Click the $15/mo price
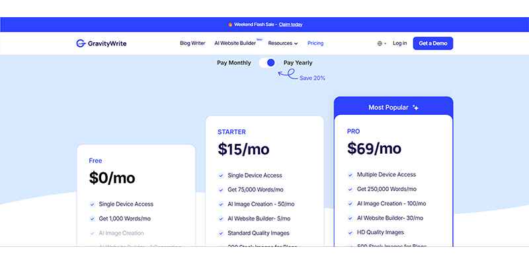Image resolution: width=529 pixels, height=264 pixels. (243, 150)
